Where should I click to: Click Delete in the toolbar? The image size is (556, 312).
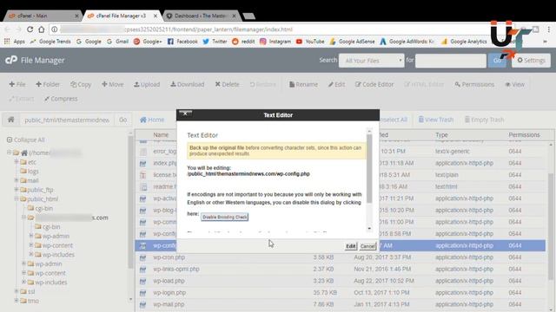228,84
